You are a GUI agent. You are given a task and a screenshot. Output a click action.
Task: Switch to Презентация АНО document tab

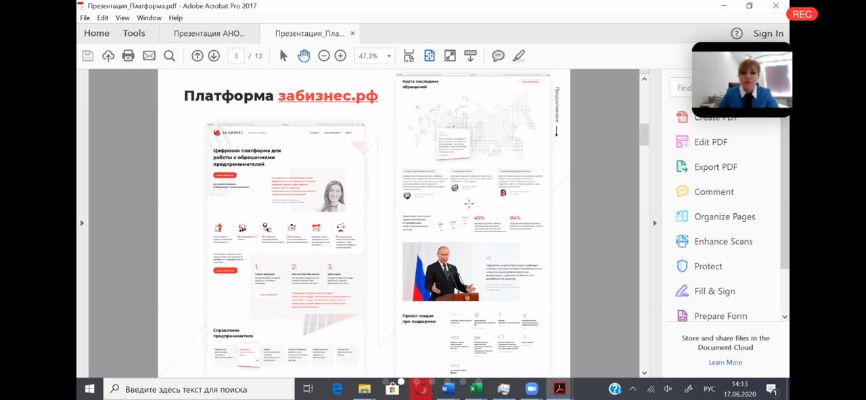click(x=209, y=33)
